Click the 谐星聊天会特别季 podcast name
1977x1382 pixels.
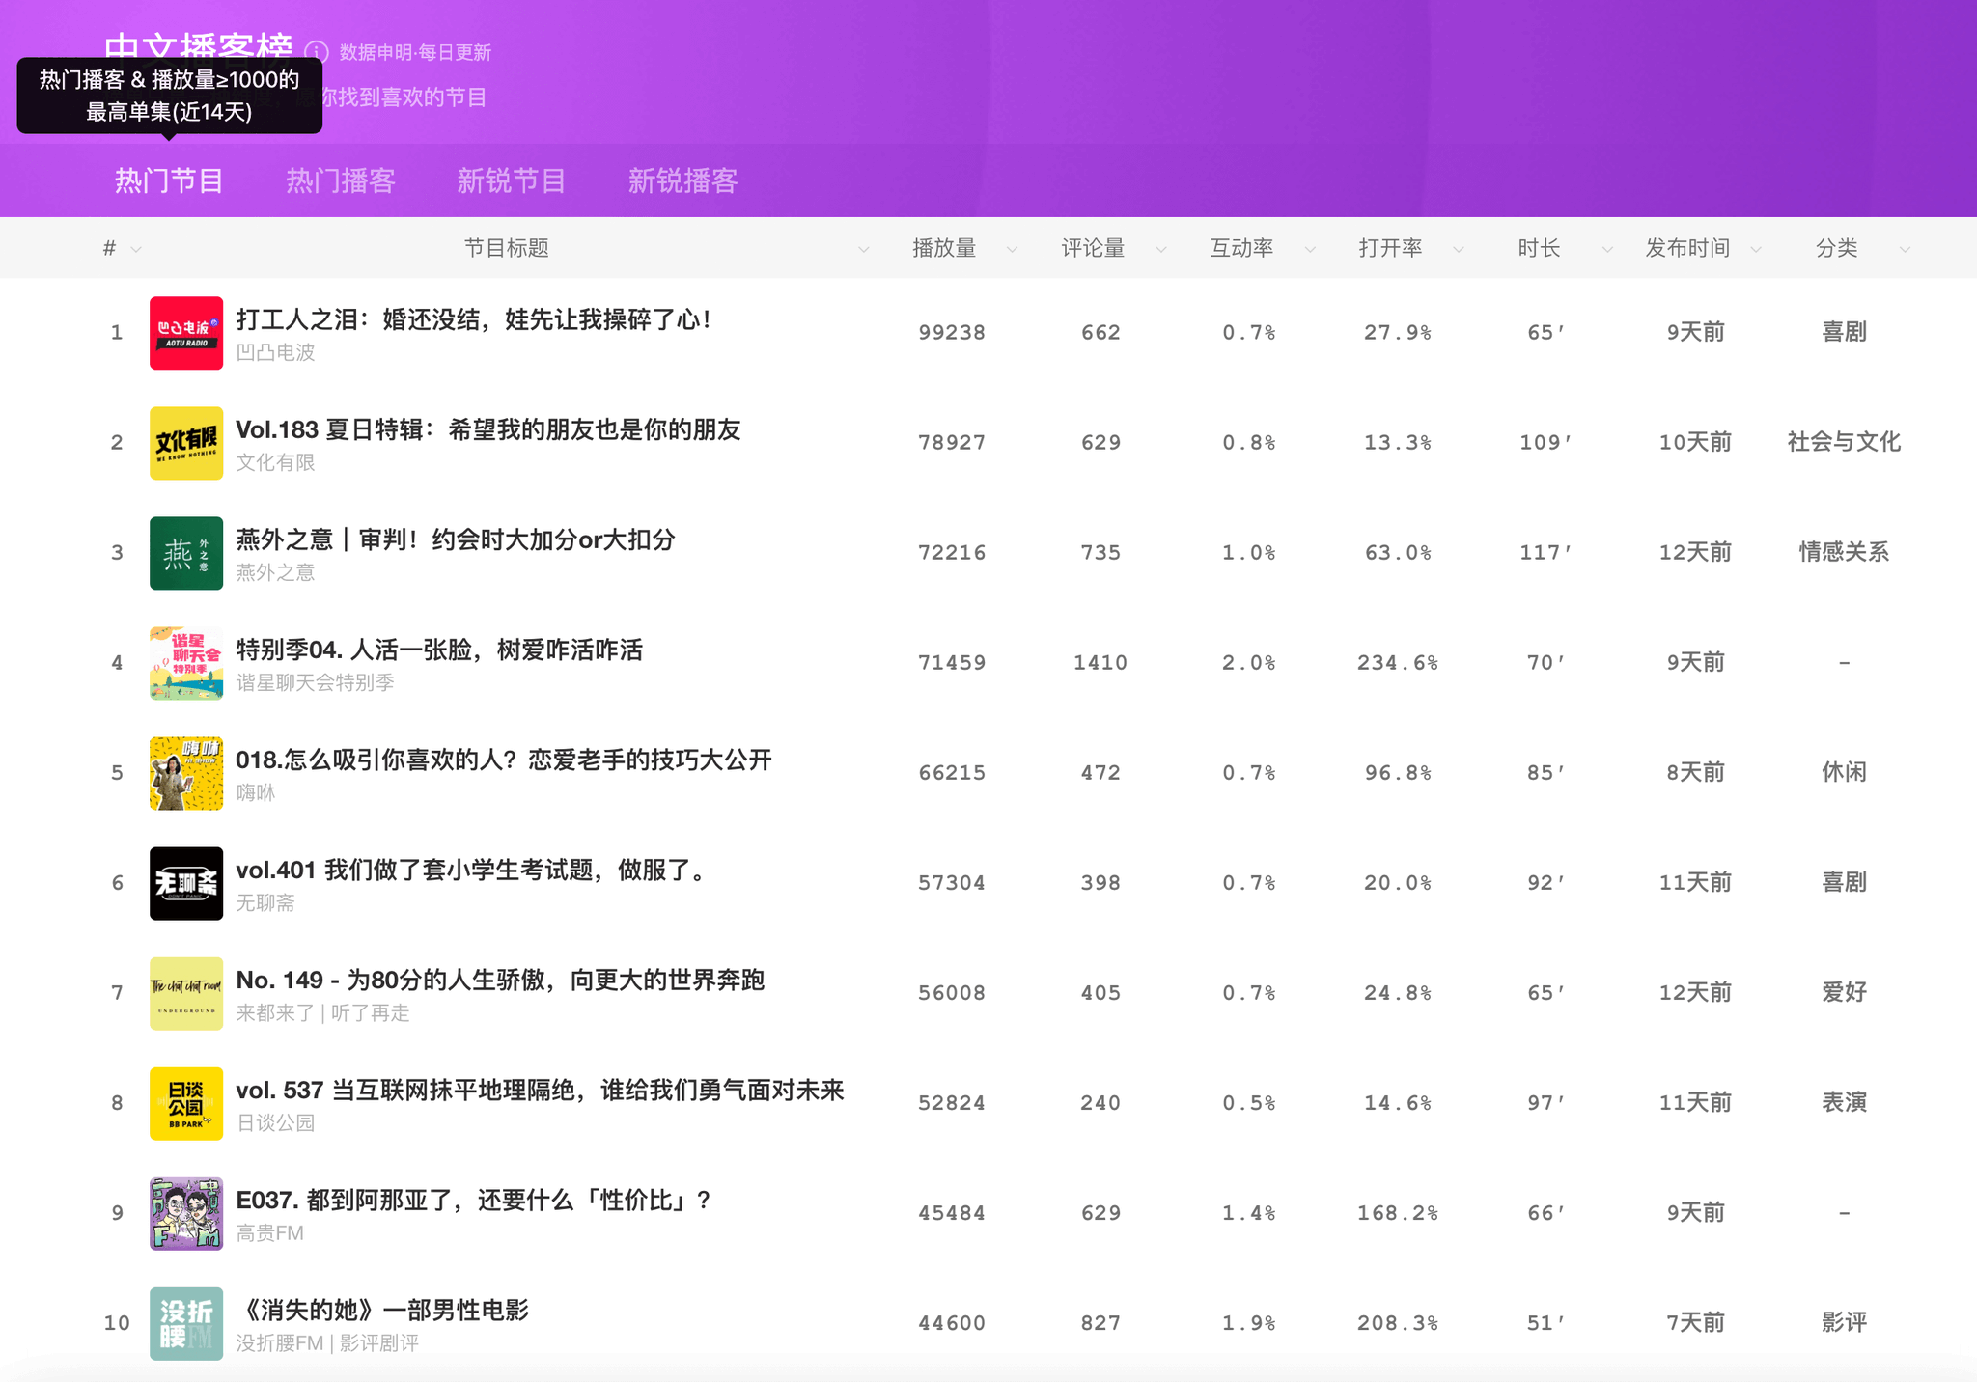(x=315, y=682)
